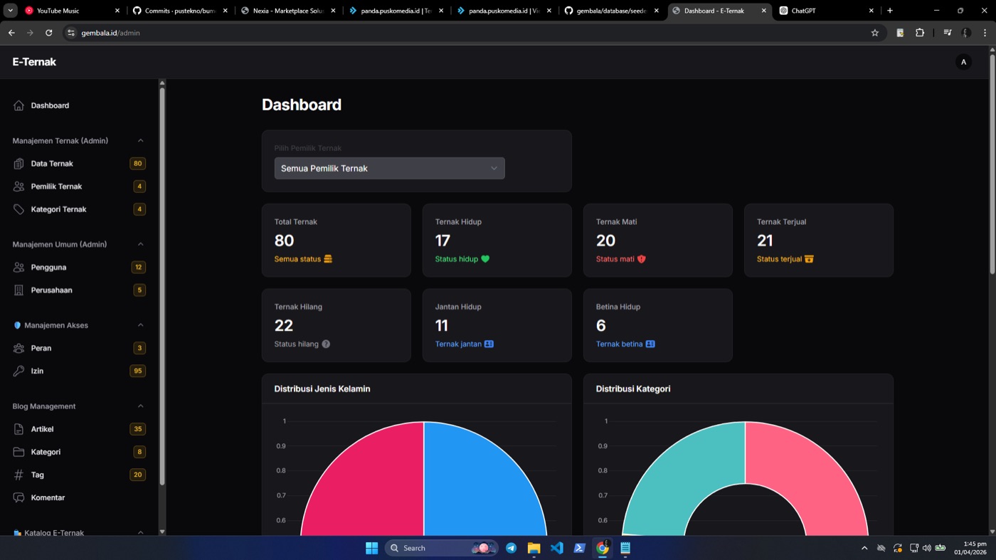Image resolution: width=996 pixels, height=560 pixels.
Task: Click the Pengguna users icon
Action: pos(18,268)
